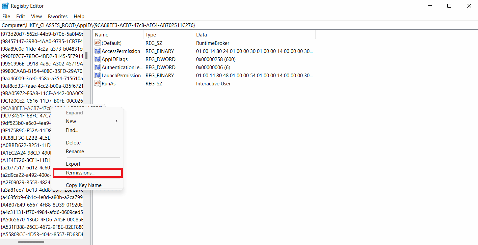Select the RunAs value name
The height and width of the screenshot is (245, 478).
[x=108, y=83]
